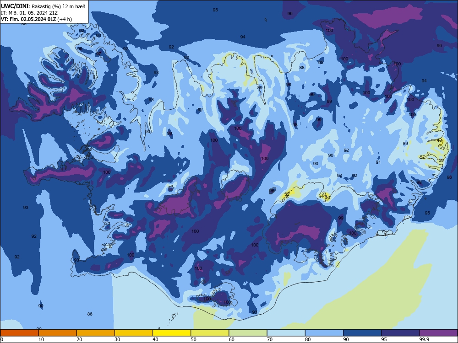Click the map value '59' in the east
Viewport: 458px width, 343px height.
click(x=441, y=160)
